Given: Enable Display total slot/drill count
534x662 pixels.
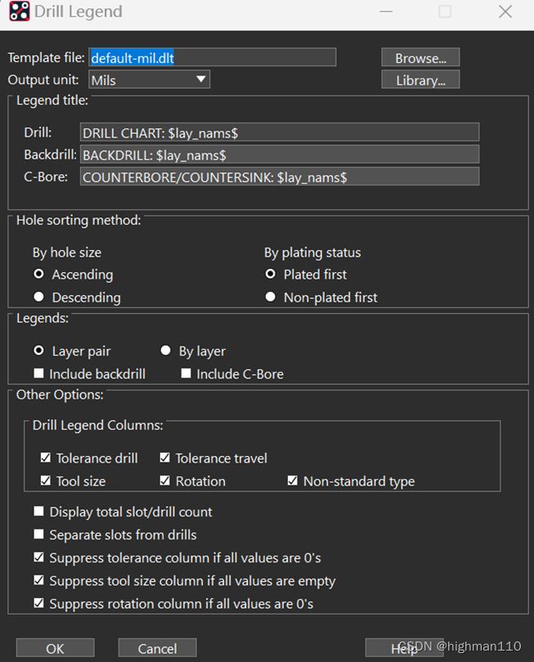Looking at the screenshot, I should pyautogui.click(x=38, y=512).
